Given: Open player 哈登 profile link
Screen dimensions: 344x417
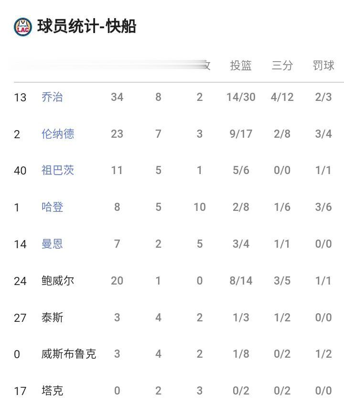Looking at the screenshot, I should tap(52, 207).
